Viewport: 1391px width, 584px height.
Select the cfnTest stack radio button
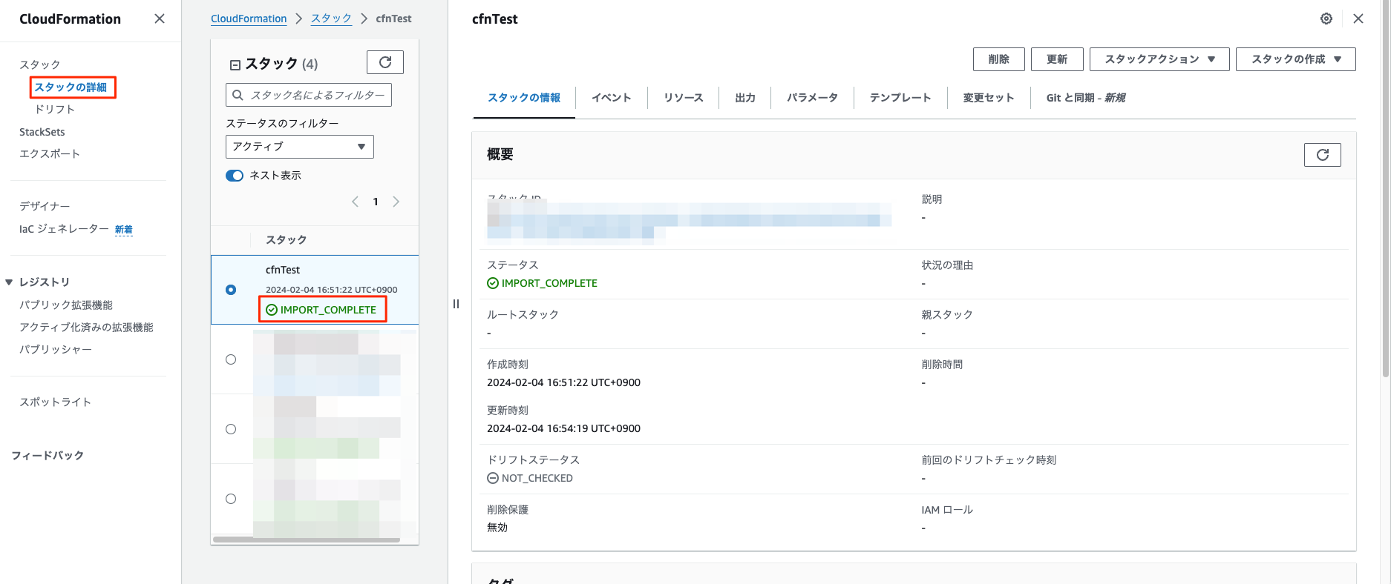(231, 290)
